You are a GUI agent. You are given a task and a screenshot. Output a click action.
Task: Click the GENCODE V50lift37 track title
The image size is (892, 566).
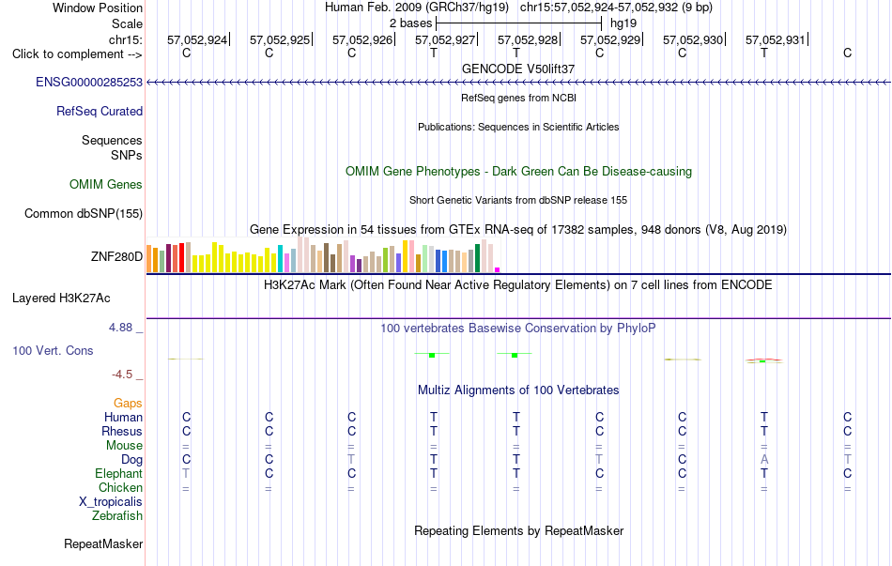point(518,69)
